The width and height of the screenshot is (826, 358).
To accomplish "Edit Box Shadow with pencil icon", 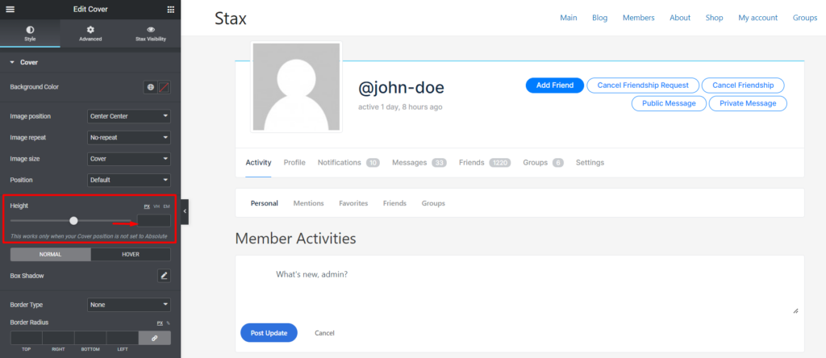I will click(164, 275).
